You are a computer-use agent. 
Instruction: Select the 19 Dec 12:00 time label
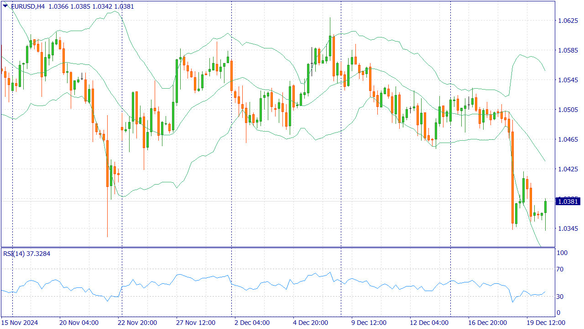click(x=546, y=323)
